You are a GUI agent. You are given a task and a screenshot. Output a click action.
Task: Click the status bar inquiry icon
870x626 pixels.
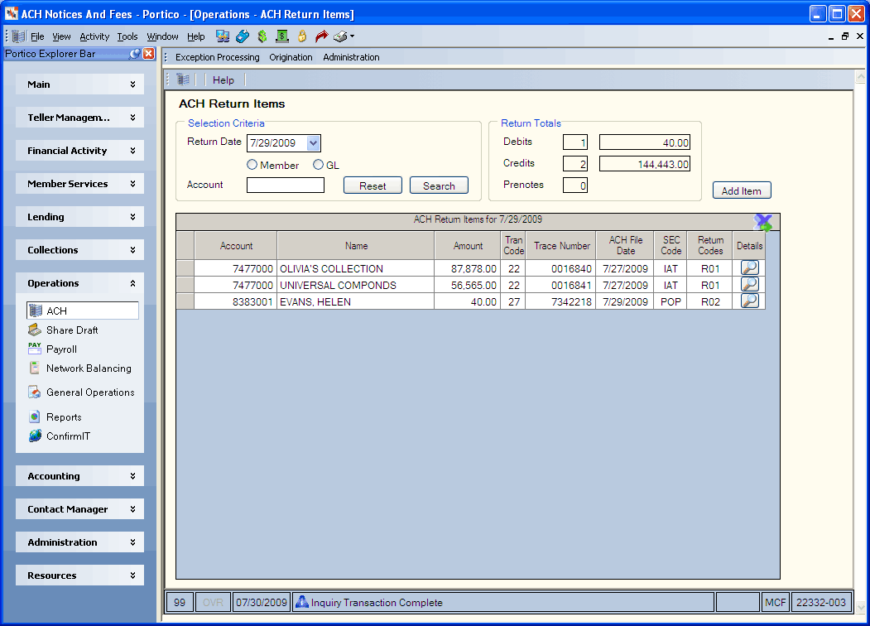click(302, 602)
